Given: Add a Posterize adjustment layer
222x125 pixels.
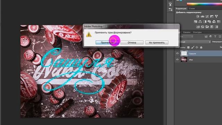Looking at the screenshot, I should click(x=203, y=27).
